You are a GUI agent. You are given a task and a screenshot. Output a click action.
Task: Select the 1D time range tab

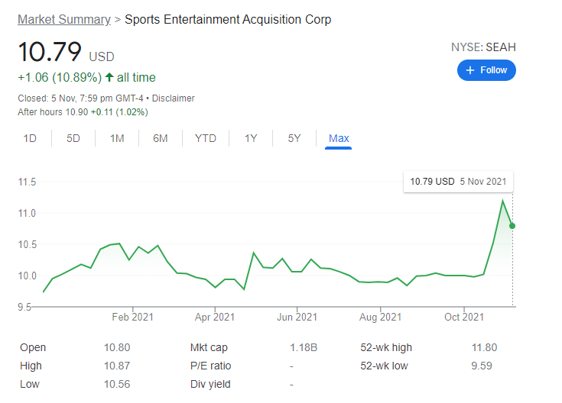click(x=30, y=138)
